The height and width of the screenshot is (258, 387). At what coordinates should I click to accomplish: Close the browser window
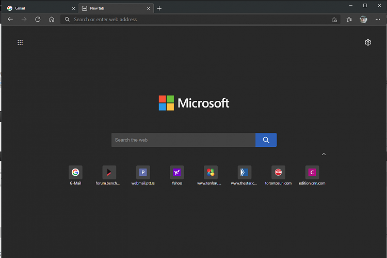(379, 6)
